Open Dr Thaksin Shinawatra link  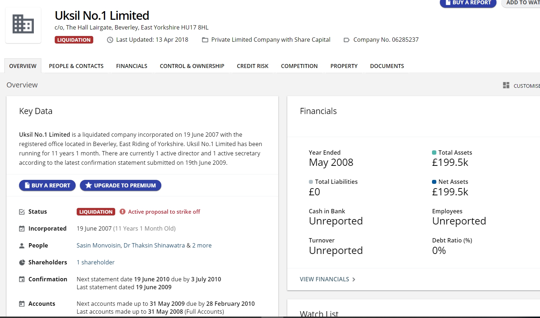[x=154, y=245]
